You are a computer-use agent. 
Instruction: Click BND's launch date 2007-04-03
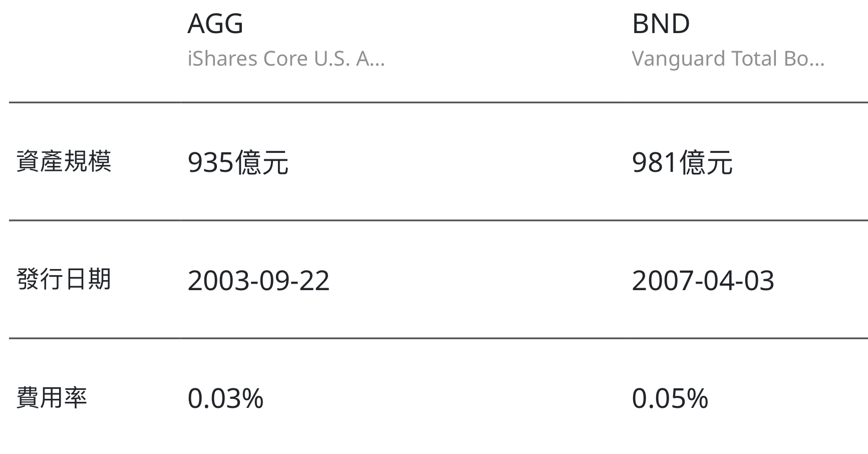pos(703,281)
